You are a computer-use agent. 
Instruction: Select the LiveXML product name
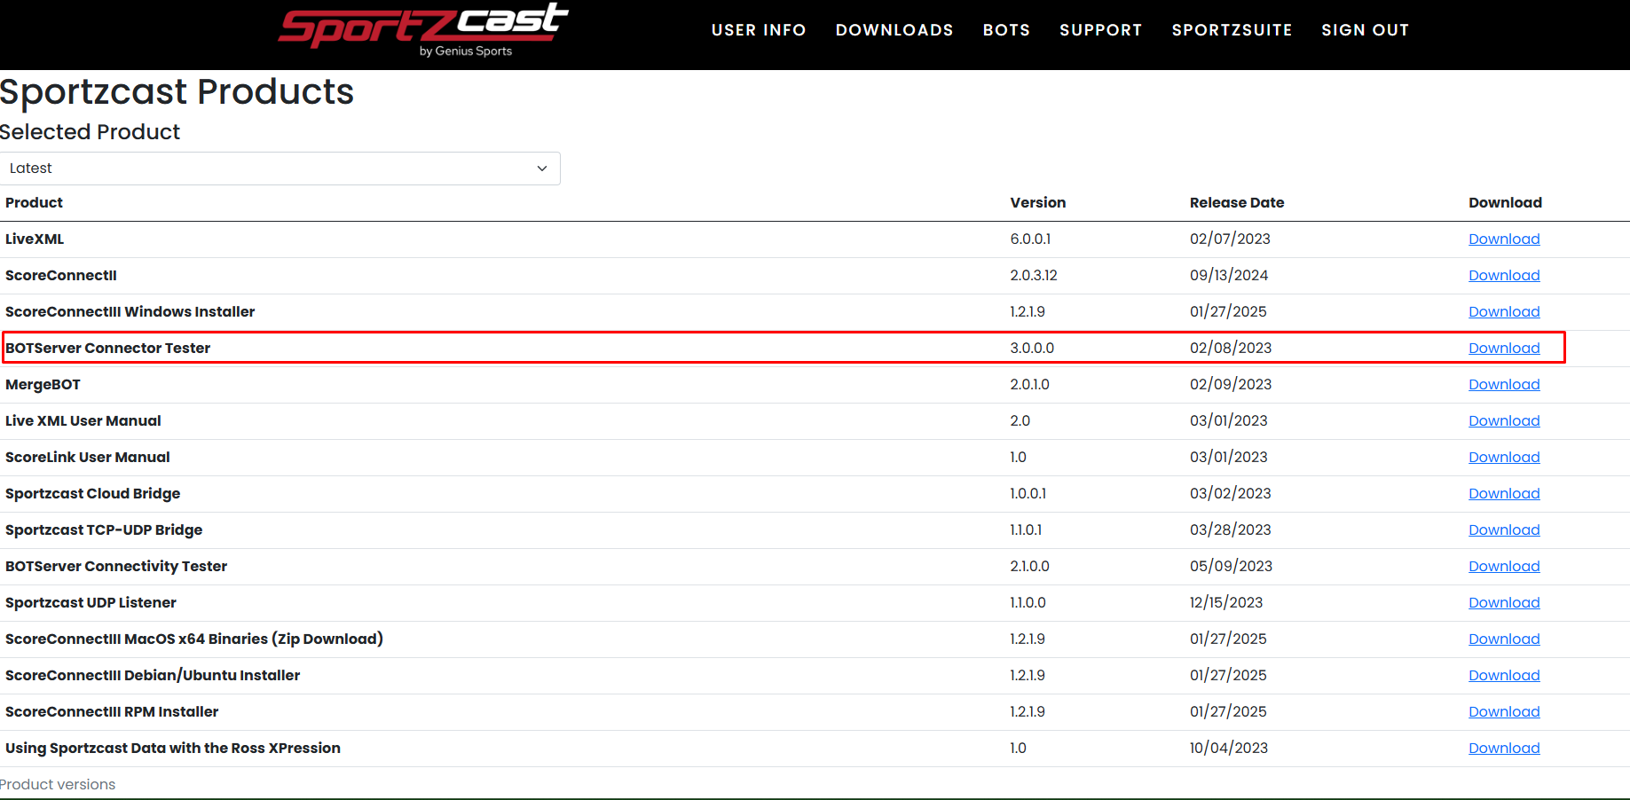tap(35, 239)
